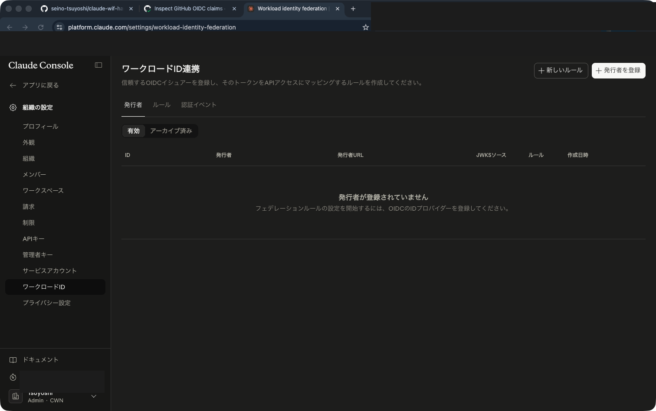Click the back arrow beside アプリに戻る

pyautogui.click(x=13, y=85)
